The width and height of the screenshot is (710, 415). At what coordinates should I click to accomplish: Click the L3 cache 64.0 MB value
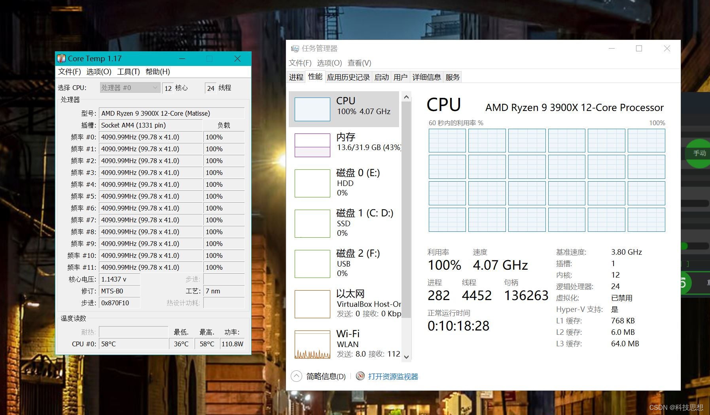tap(625, 344)
